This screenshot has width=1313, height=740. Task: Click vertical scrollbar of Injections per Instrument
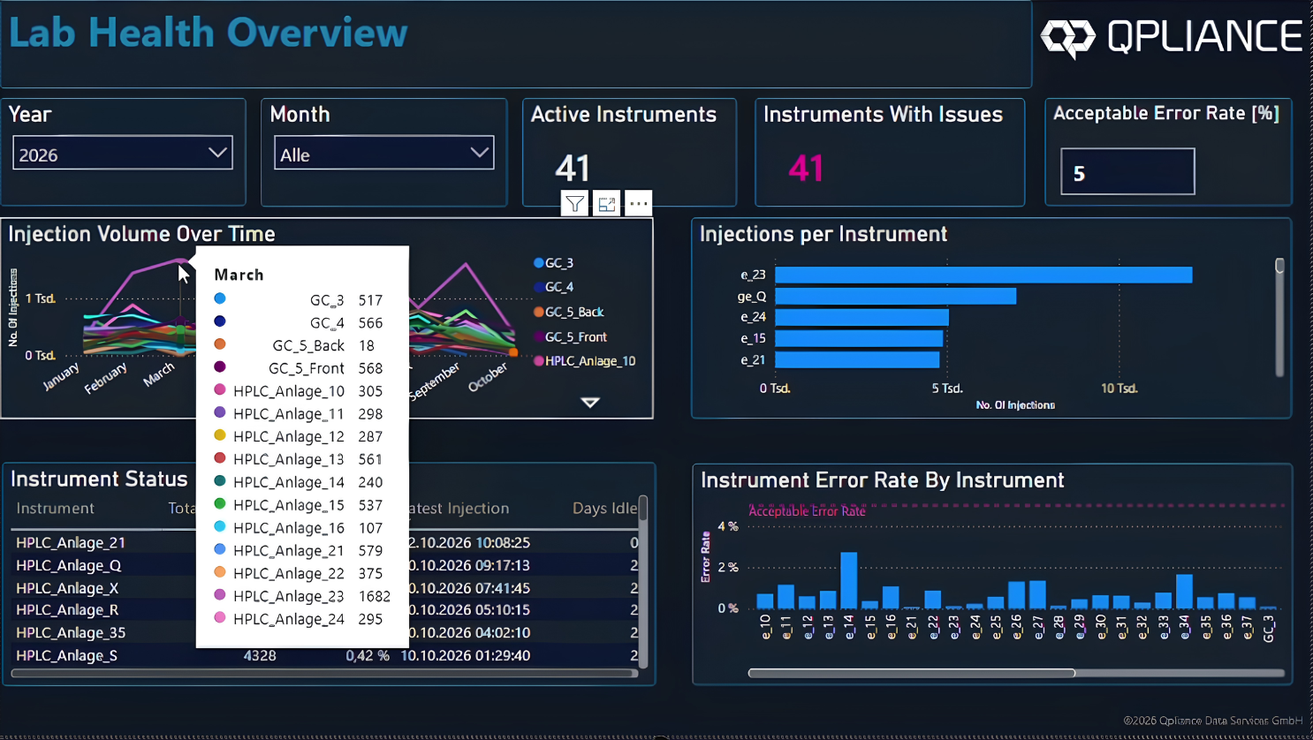(x=1279, y=316)
